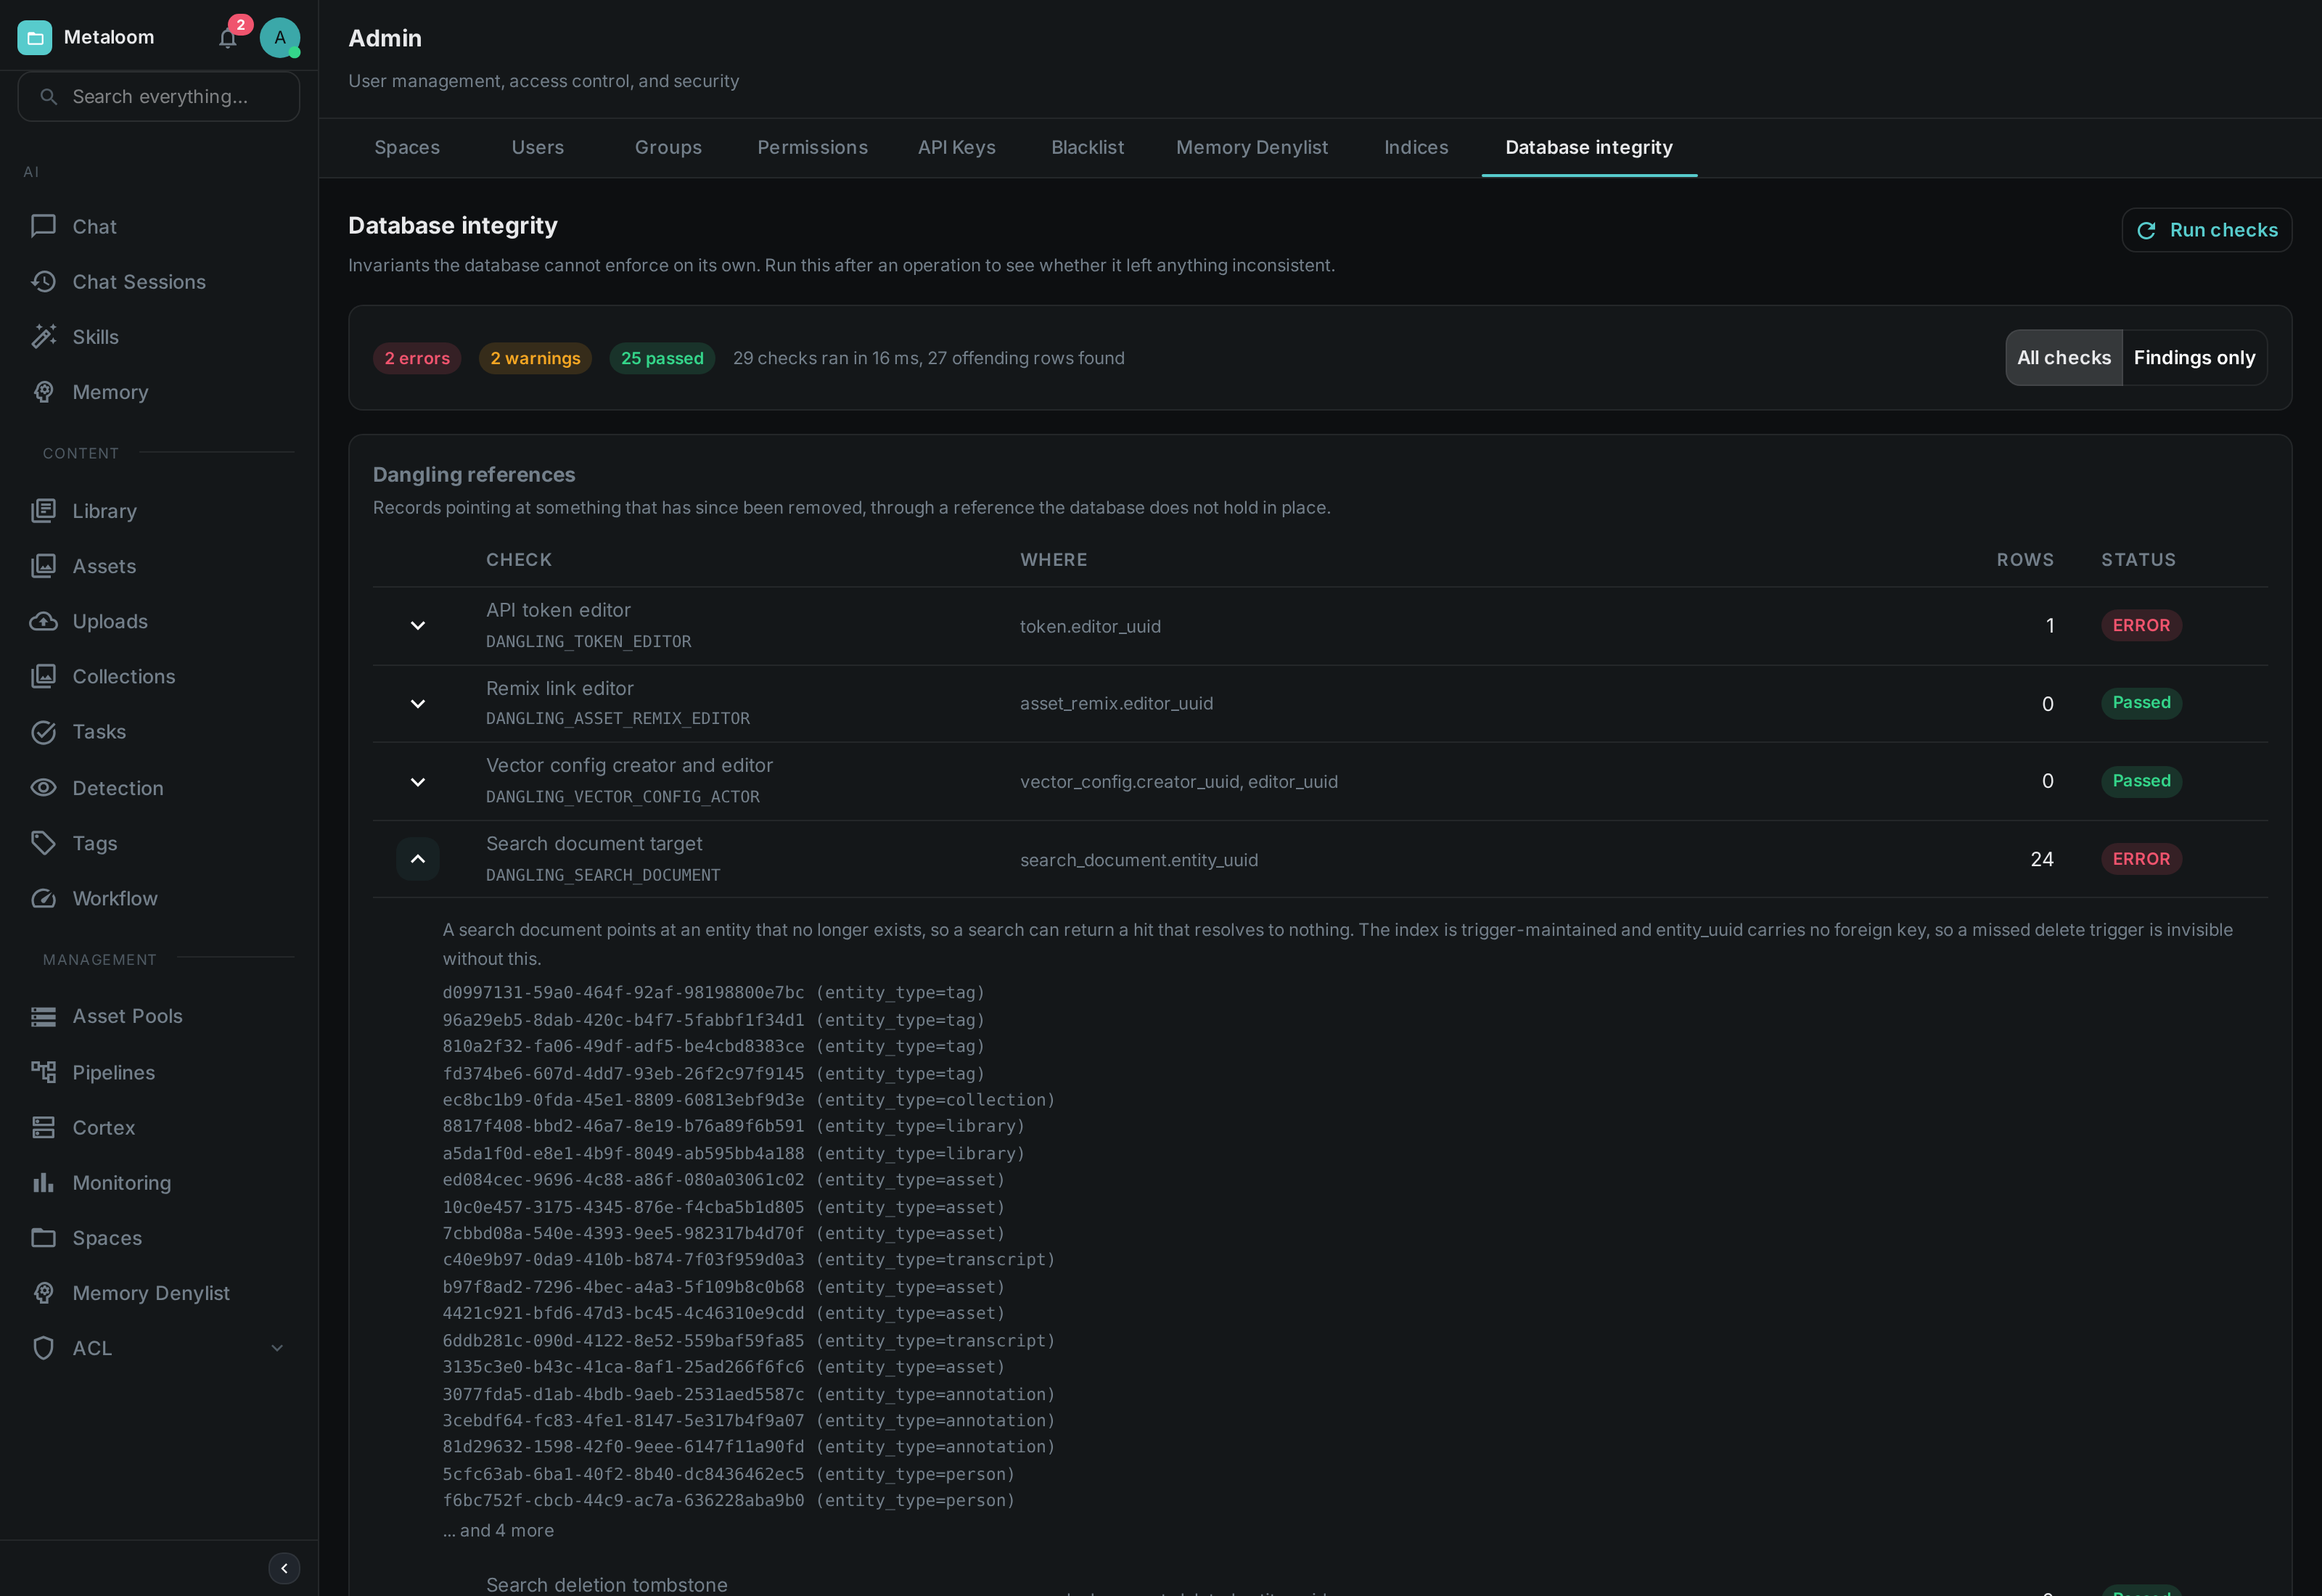The width and height of the screenshot is (2322, 1596).
Task: Click ERROR status of API token editor
Action: coord(2141,626)
